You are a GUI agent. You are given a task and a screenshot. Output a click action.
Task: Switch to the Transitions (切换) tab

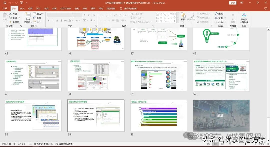pyautogui.click(x=46, y=8)
